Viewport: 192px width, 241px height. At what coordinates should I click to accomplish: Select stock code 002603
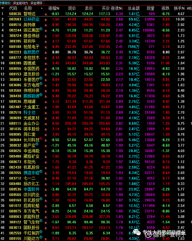15,19
